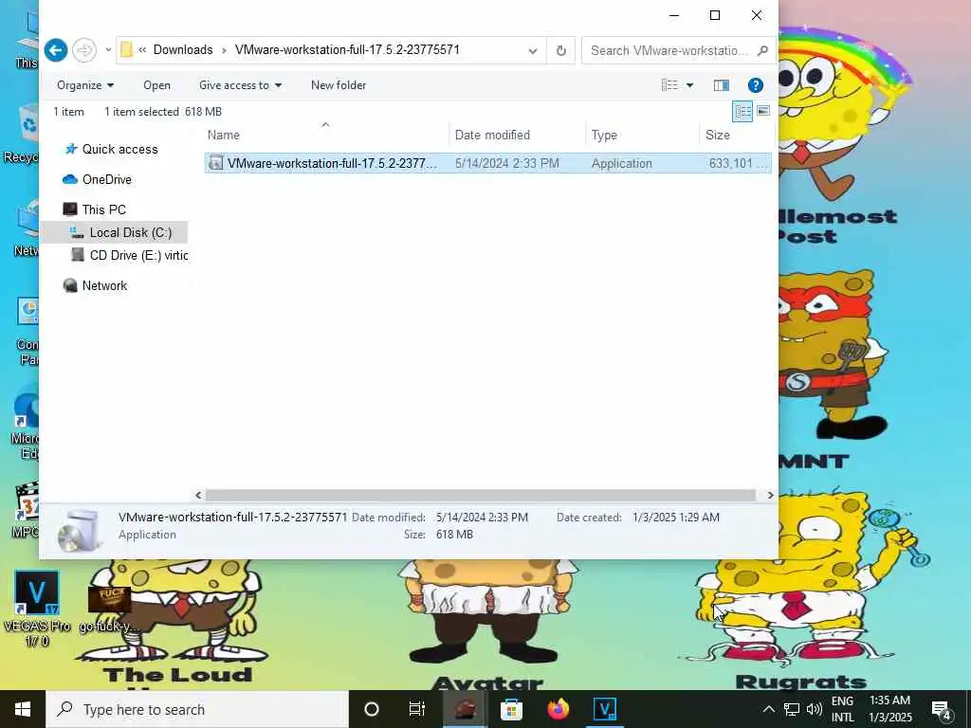Screen dimensions: 971x728
Task: Open Microsoft Store from the taskbar
Action: (x=511, y=709)
